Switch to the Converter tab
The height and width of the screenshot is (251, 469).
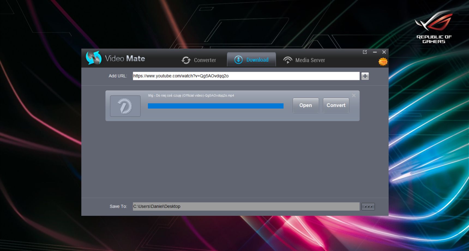(x=199, y=60)
